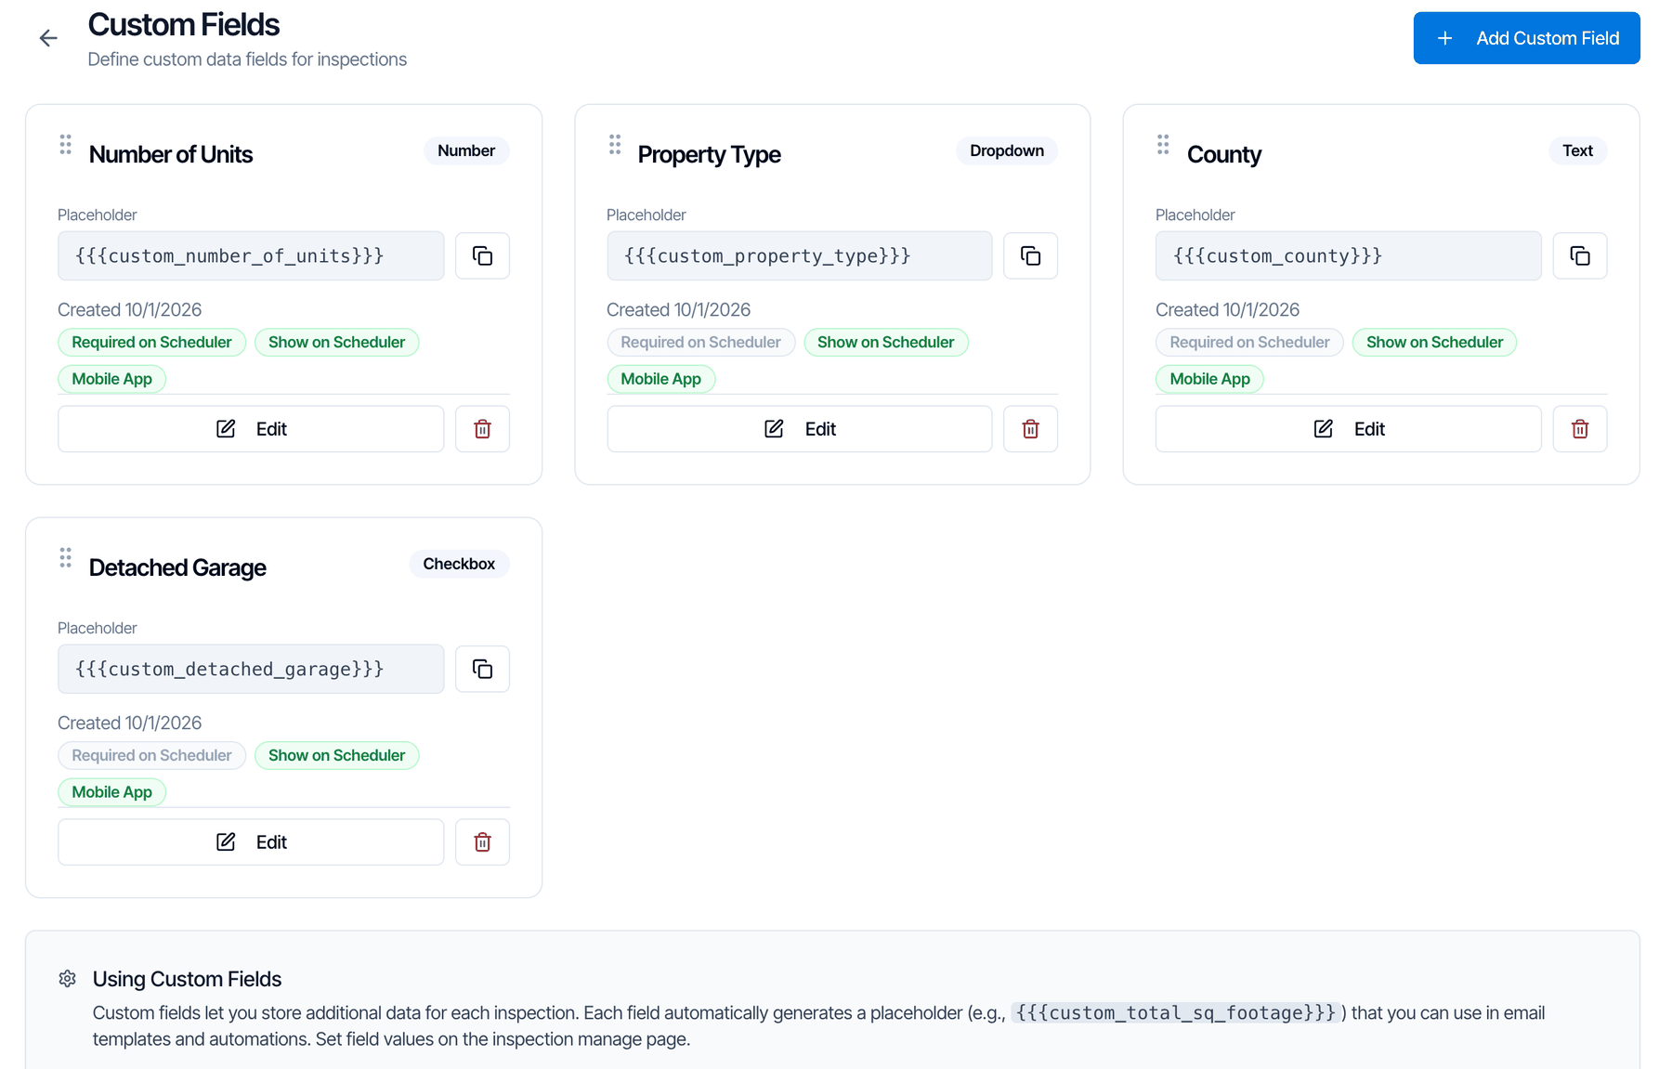Image resolution: width=1672 pixels, height=1069 pixels.
Task: Click Mobile App tag on Property Type
Action: [x=660, y=379]
